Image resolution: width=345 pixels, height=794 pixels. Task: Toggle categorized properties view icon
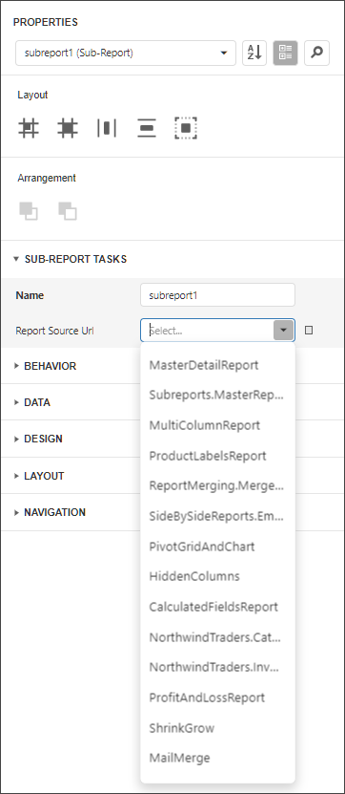(x=285, y=54)
